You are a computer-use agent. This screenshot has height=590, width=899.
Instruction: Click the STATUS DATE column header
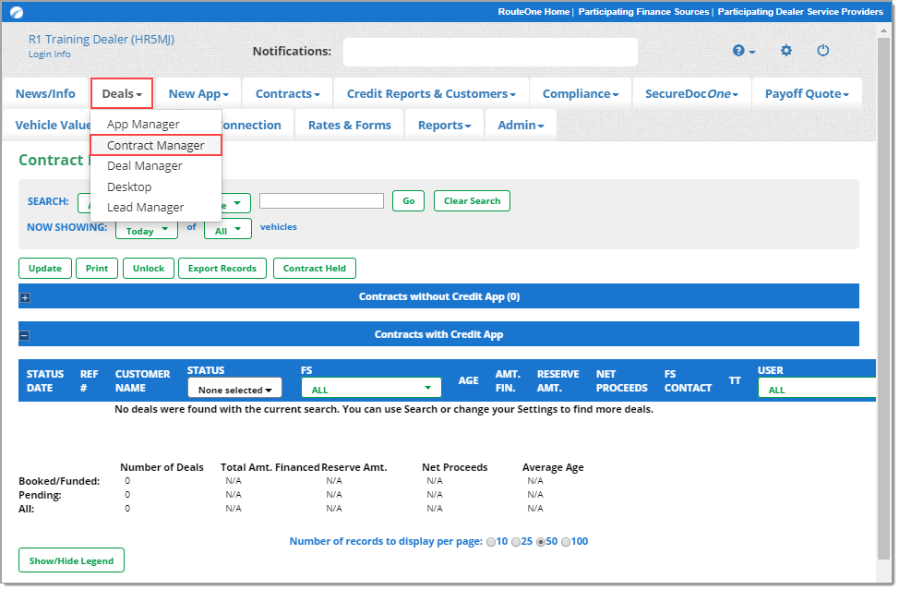point(44,382)
